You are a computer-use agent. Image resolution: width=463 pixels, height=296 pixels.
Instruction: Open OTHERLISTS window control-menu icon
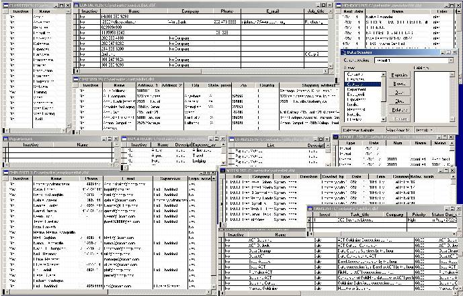[232, 139]
